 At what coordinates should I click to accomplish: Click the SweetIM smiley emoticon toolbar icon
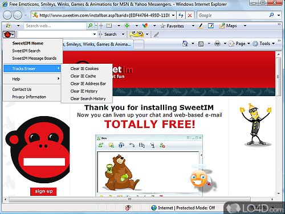[136, 34]
